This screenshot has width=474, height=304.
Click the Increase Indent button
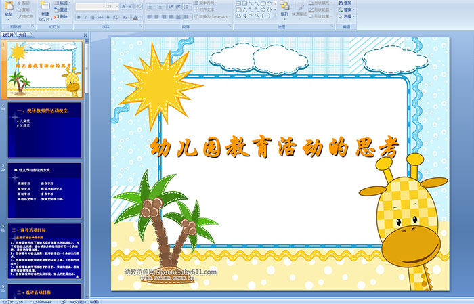pyautogui.click(x=178, y=7)
